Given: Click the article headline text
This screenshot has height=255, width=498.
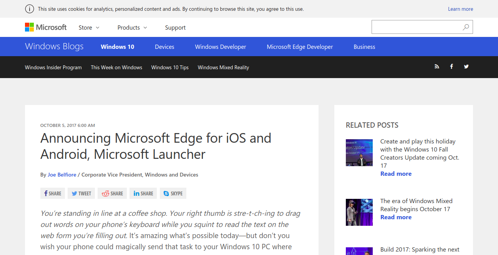Looking at the screenshot, I should coord(156,146).
